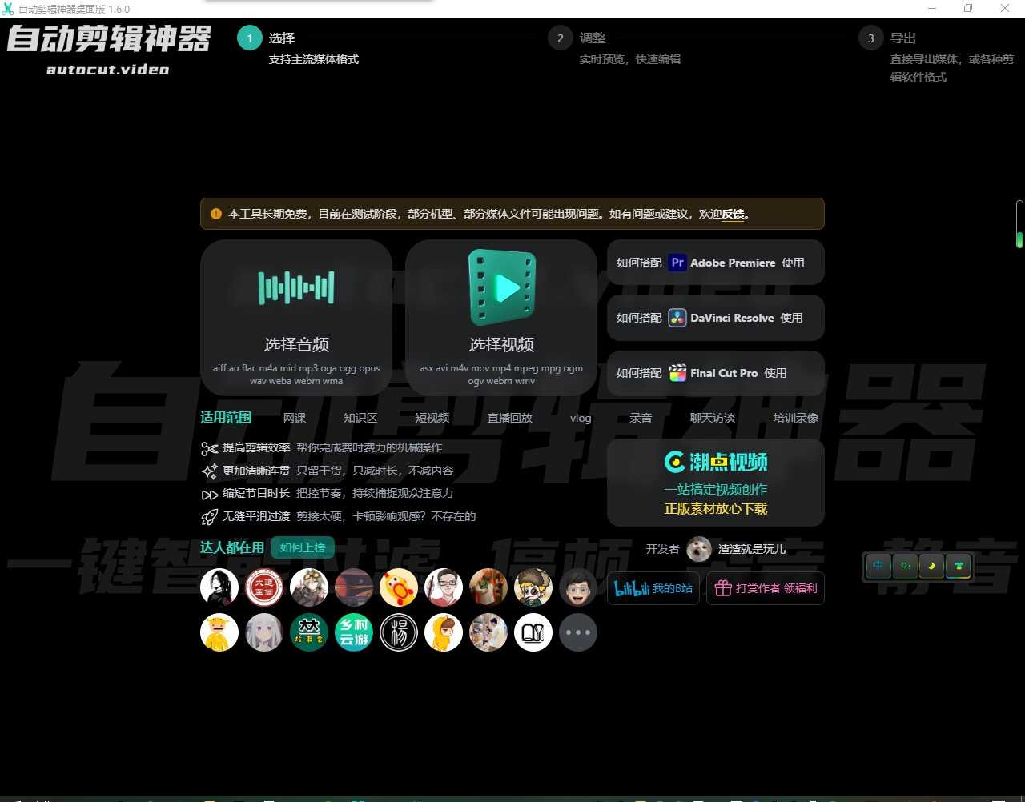The width and height of the screenshot is (1025, 802).
Task: Click the Adobe Premiere Pr icon
Action: tap(677, 263)
